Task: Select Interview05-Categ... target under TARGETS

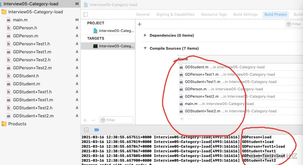Action: [x=108, y=46]
